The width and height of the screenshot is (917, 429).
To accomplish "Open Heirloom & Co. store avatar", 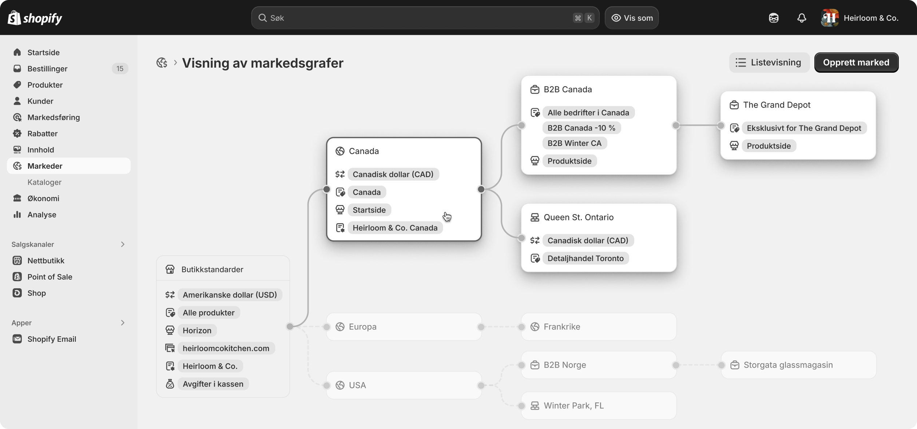I will tap(830, 18).
